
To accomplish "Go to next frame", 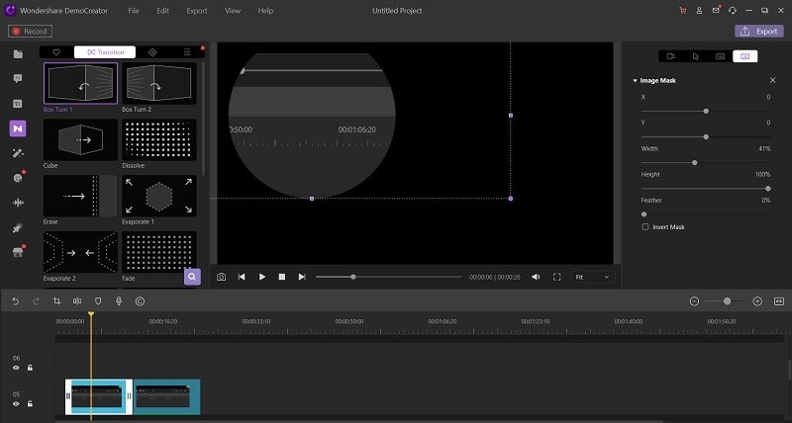I will click(302, 277).
